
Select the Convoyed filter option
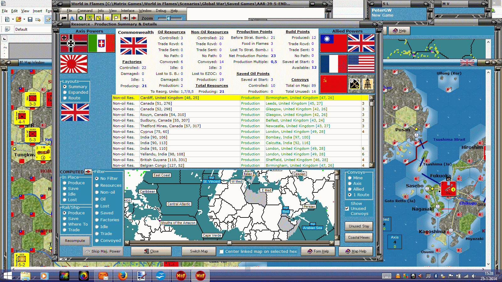[x=97, y=240]
